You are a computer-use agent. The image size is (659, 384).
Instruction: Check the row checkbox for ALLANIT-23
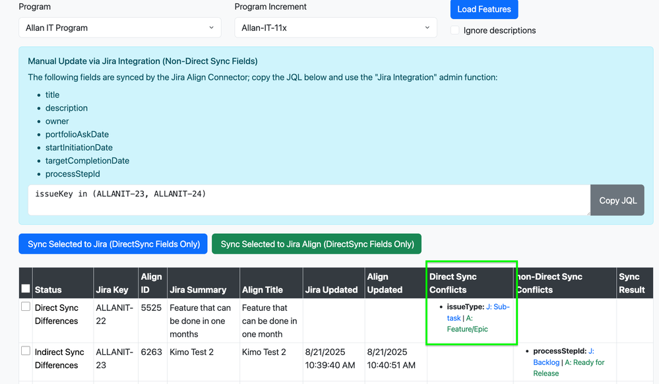pos(24,350)
